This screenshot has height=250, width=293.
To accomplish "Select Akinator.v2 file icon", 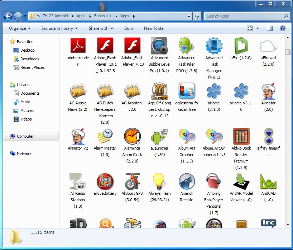I will 78,136.
